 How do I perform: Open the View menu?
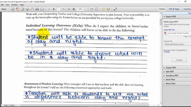point(7,5)
